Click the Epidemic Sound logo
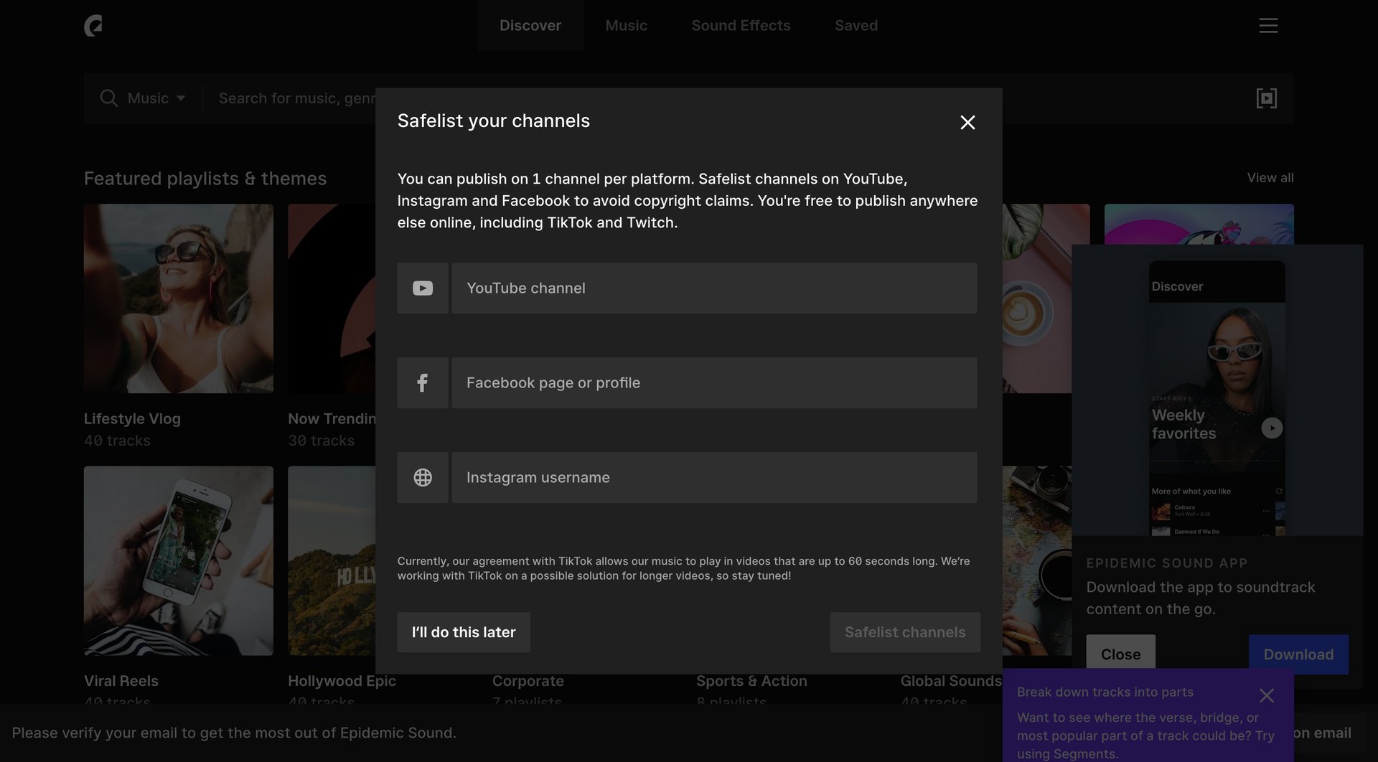Viewport: 1378px width, 762px height. [x=94, y=25]
